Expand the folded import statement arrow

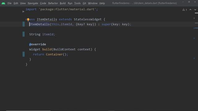coord(24,11)
